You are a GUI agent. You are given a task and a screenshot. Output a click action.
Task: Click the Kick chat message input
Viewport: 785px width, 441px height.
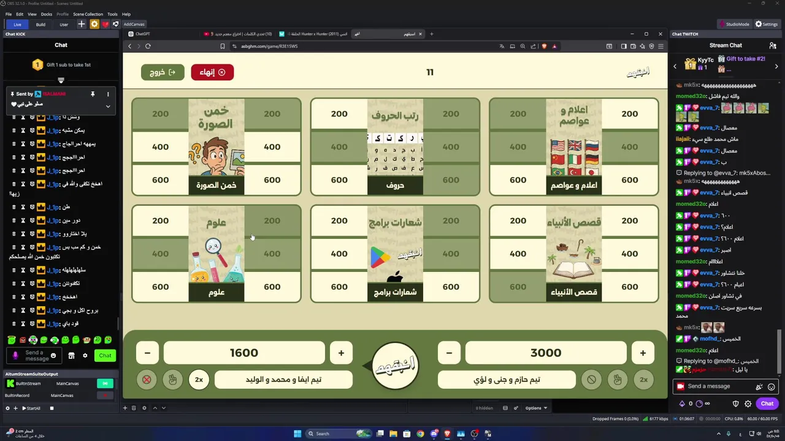coord(36,356)
